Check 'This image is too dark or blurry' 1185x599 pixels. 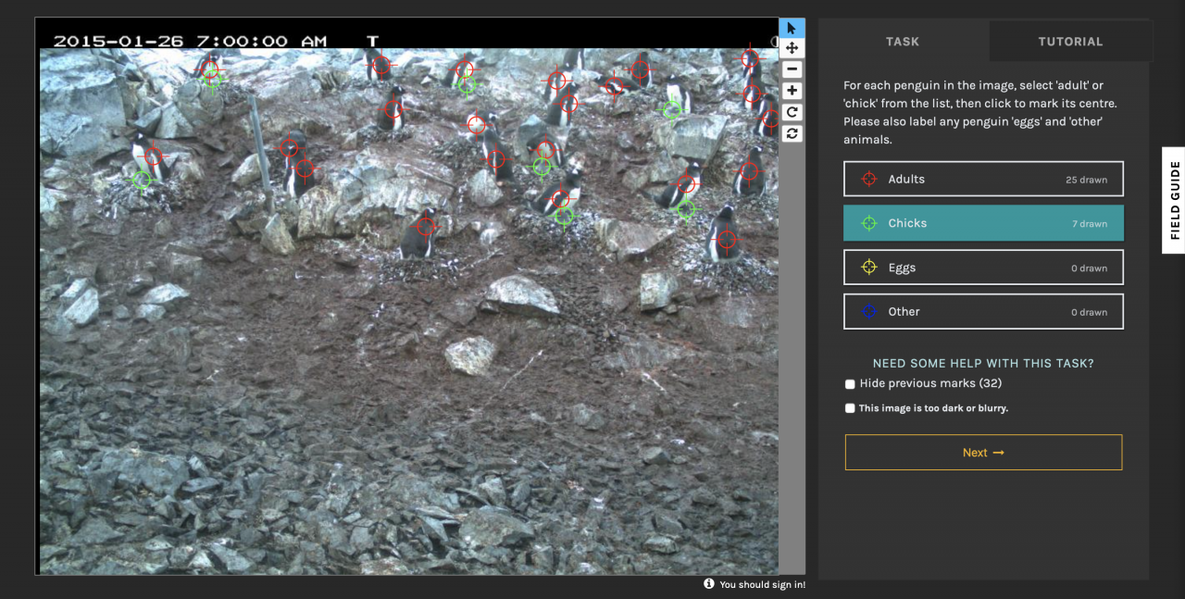[x=850, y=408]
